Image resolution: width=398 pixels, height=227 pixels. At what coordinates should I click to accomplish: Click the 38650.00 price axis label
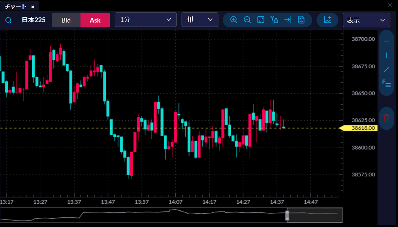coord(363,93)
